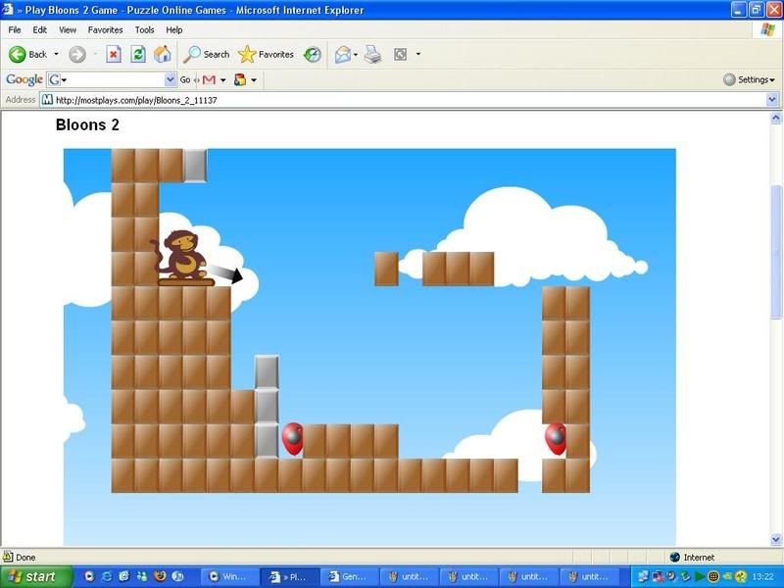Expand the Back button history dropdown
Image resolution: width=784 pixels, height=588 pixels.
[x=56, y=54]
